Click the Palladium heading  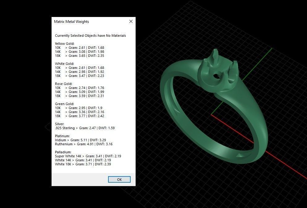(x=63, y=152)
